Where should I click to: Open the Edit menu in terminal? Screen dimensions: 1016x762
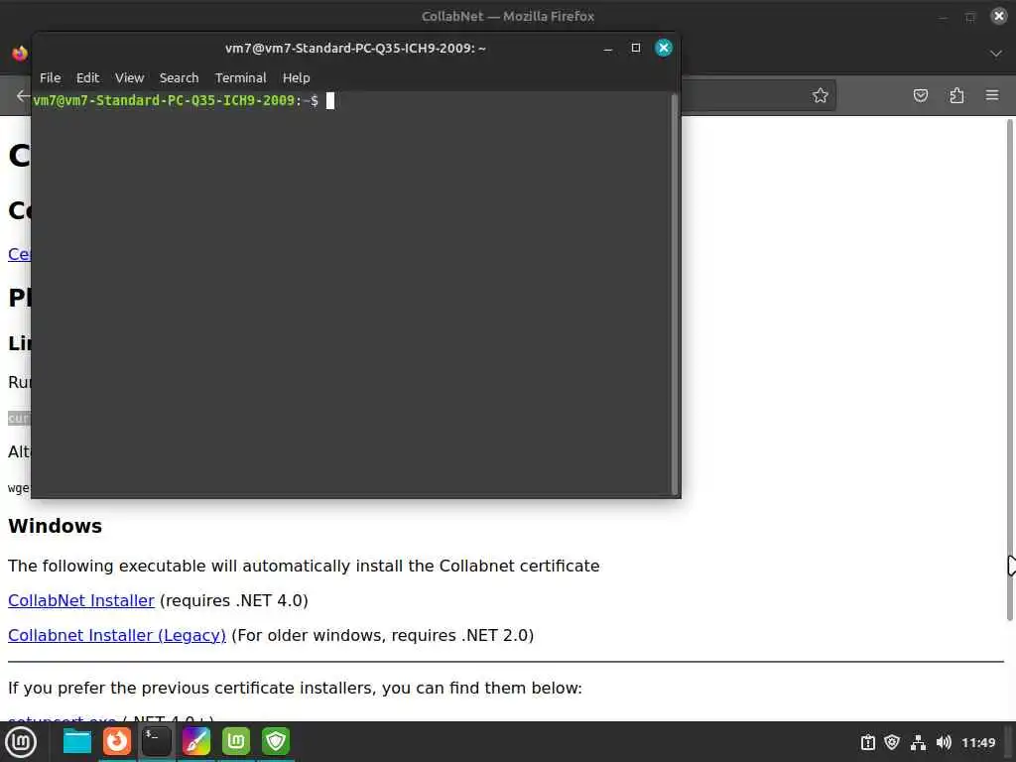87,77
